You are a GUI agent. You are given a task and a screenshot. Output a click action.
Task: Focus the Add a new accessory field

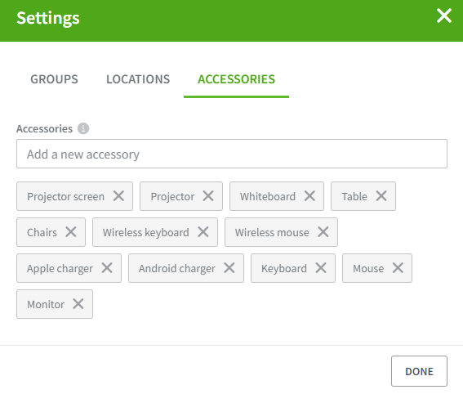(232, 154)
